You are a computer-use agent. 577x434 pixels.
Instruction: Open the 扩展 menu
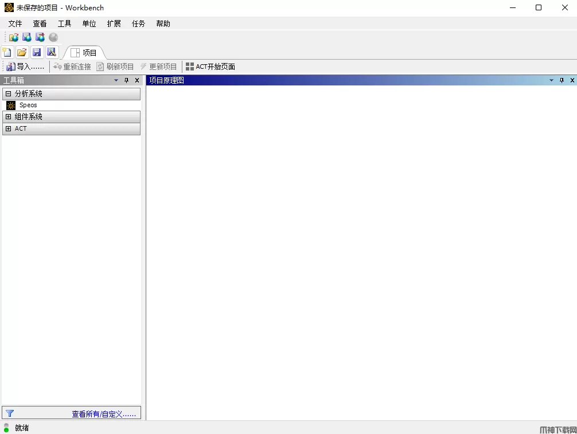114,24
